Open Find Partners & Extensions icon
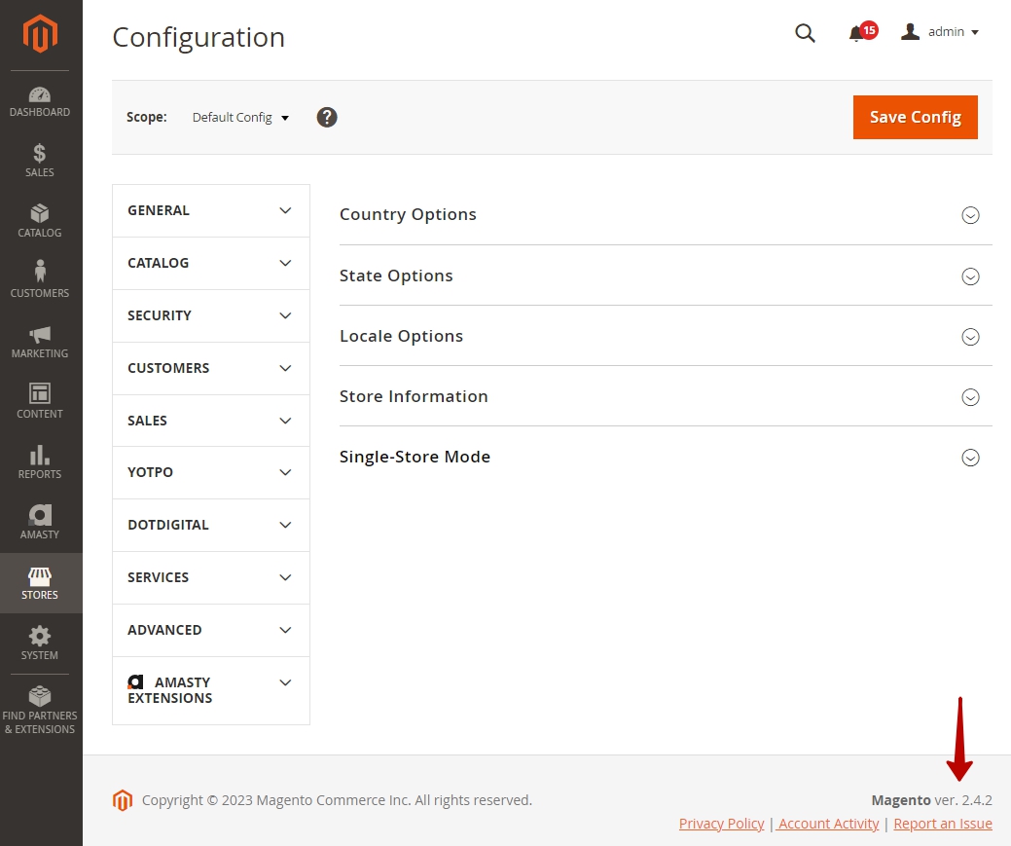This screenshot has height=846, width=1011. (x=40, y=711)
